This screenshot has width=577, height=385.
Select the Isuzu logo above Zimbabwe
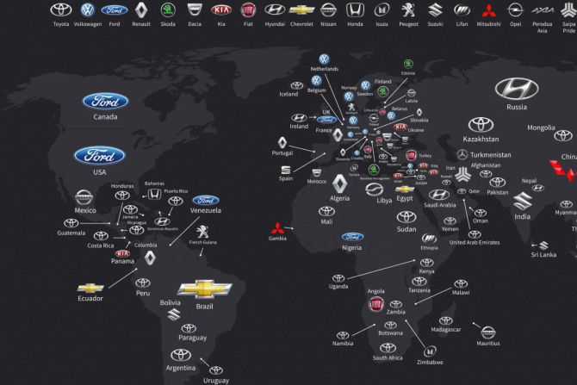(430, 351)
